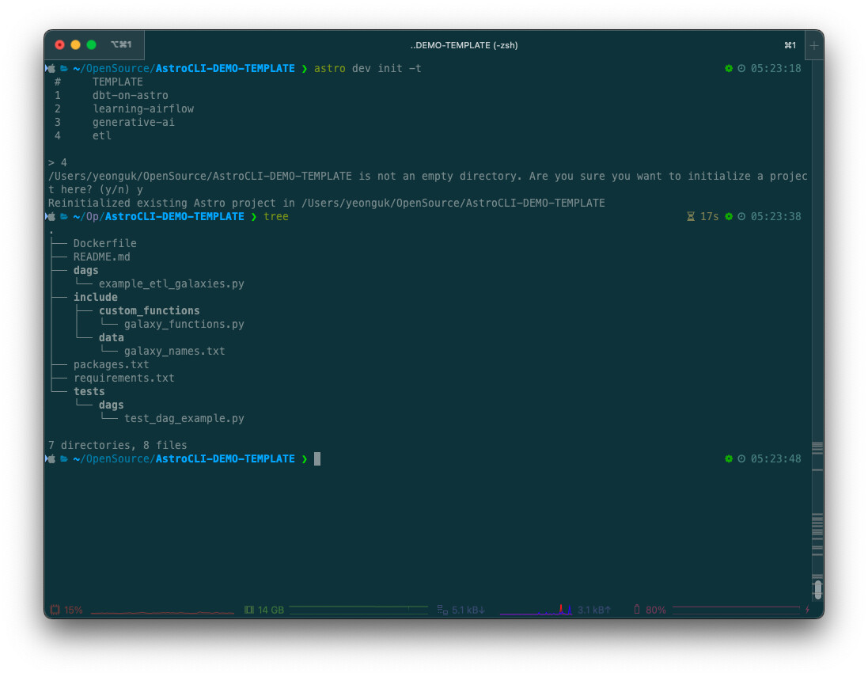Click packages.txt in tree output
This screenshot has width=868, height=677.
[112, 364]
